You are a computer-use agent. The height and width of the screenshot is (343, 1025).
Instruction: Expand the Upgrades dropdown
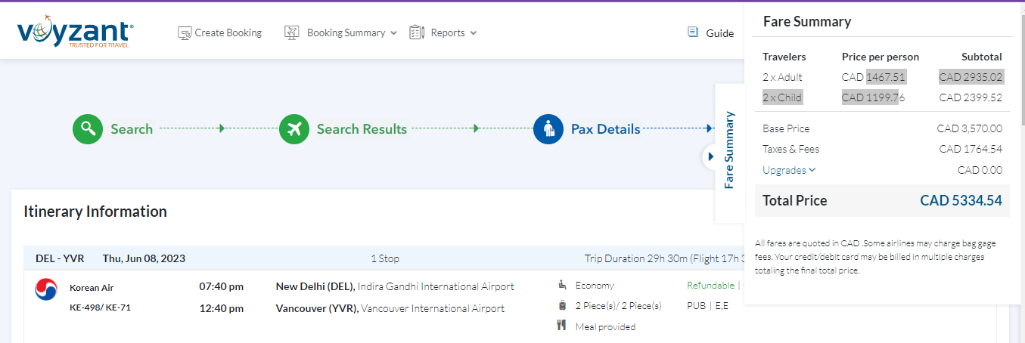[x=789, y=170]
